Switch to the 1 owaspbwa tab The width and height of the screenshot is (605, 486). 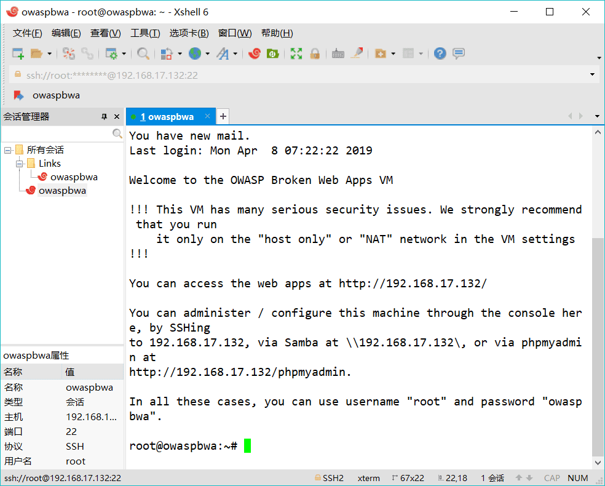click(167, 117)
